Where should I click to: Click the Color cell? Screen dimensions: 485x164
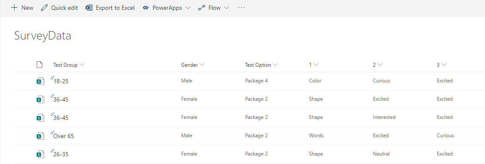point(315,81)
